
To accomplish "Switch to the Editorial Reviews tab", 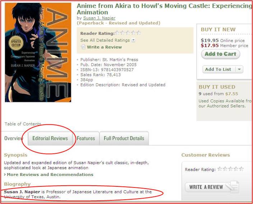I will coord(50,138).
